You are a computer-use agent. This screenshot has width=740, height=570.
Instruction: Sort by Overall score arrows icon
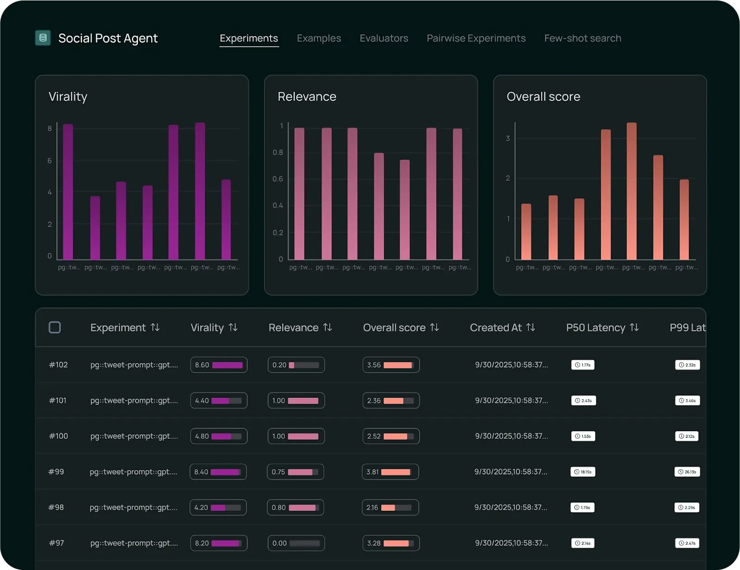coord(434,327)
